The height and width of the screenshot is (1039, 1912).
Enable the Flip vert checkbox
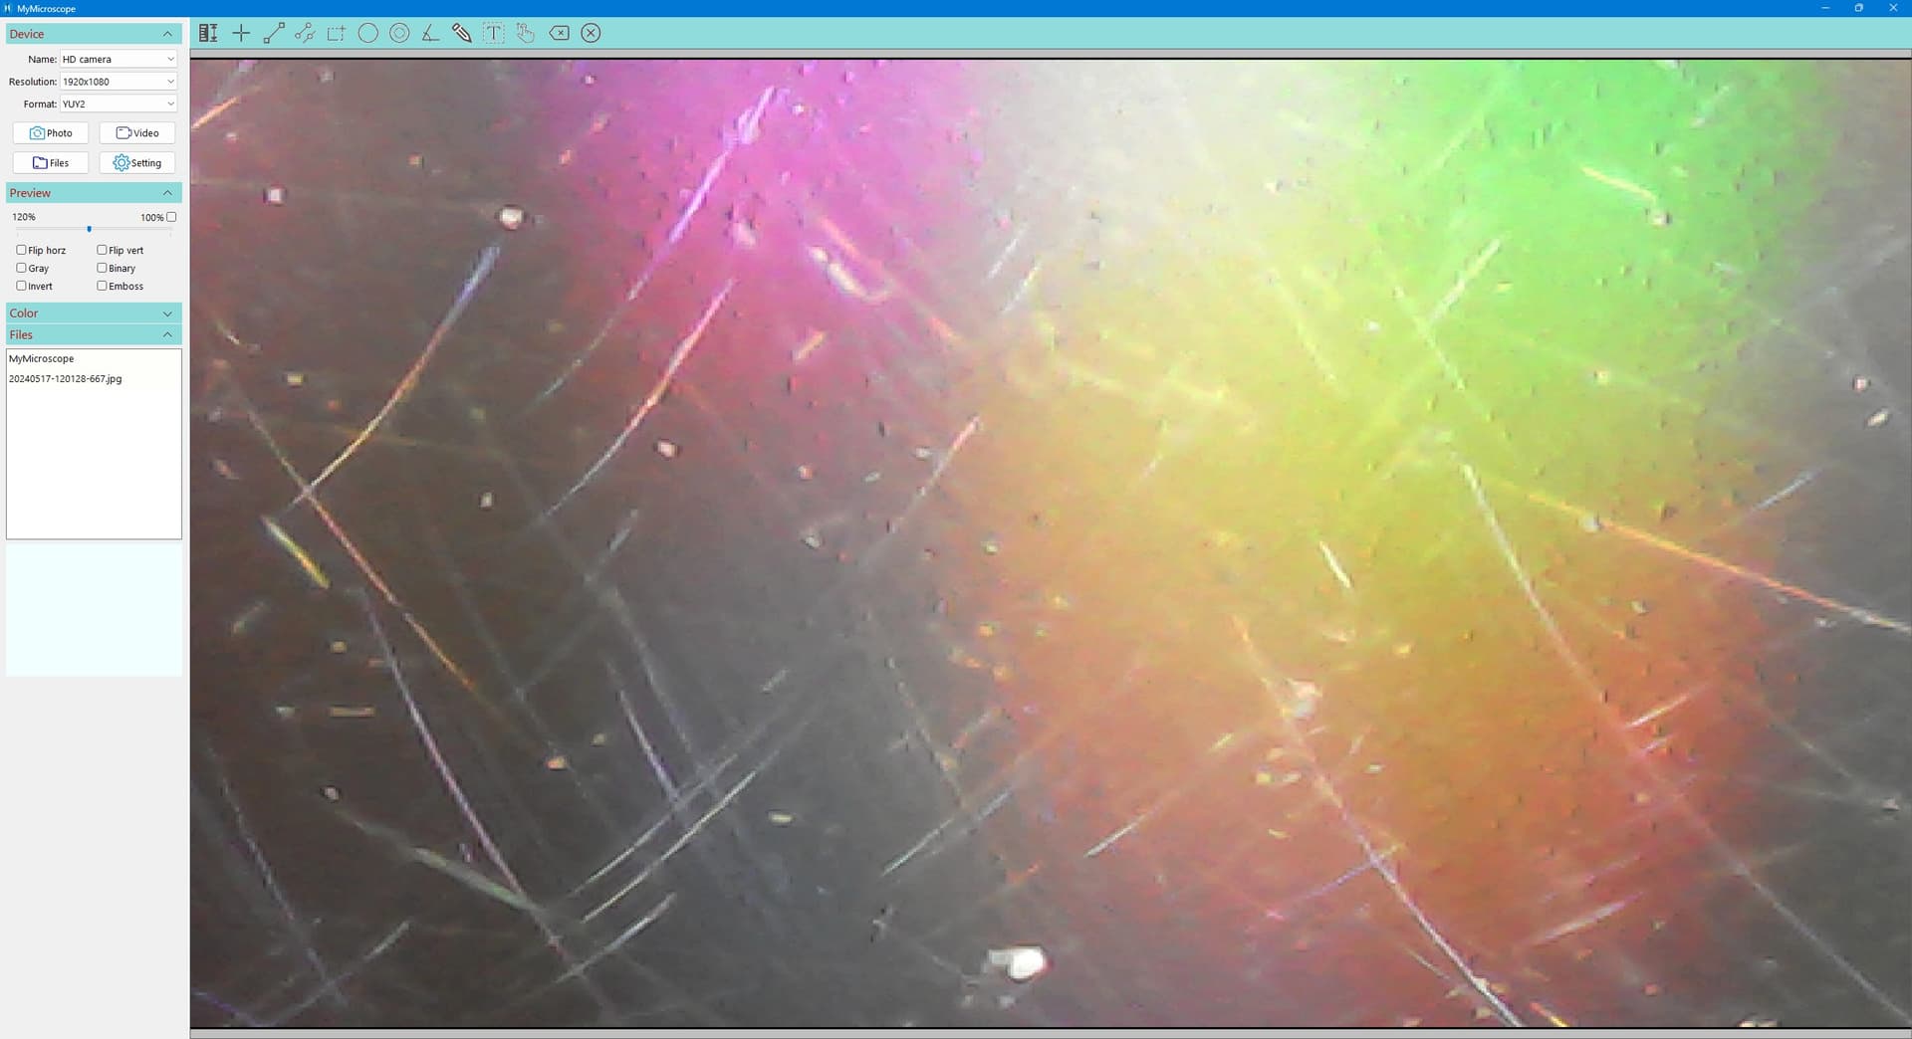[102, 250]
